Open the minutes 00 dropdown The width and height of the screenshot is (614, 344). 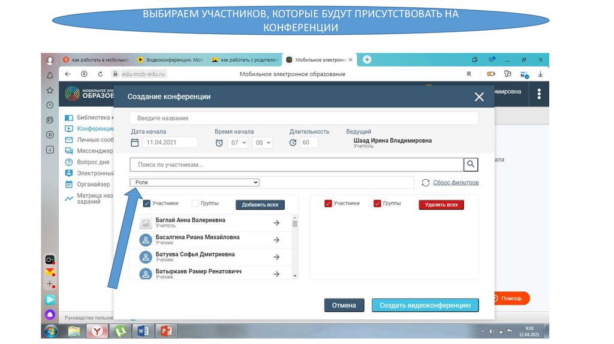(x=262, y=143)
